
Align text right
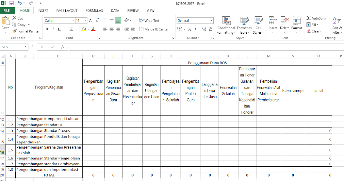[x=118, y=29]
